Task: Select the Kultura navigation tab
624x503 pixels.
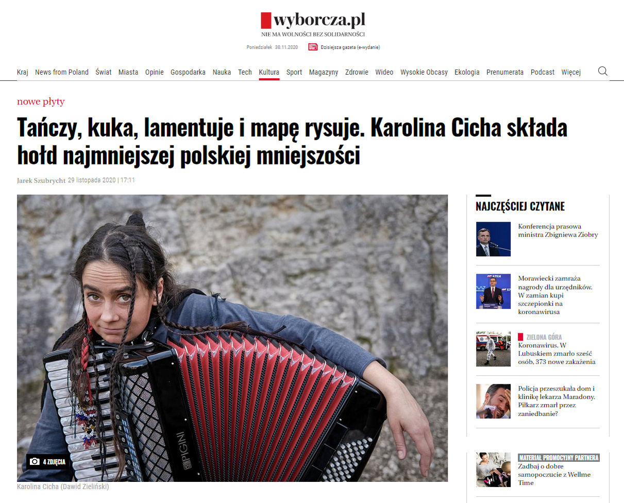Action: [269, 72]
